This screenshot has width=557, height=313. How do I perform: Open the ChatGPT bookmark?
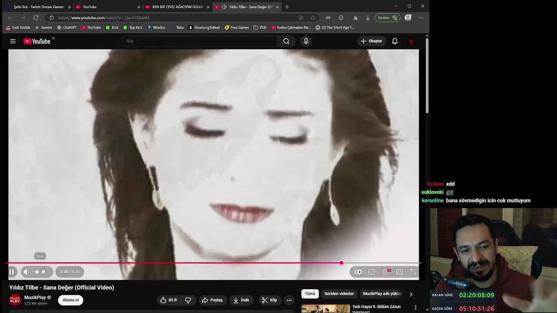click(67, 27)
